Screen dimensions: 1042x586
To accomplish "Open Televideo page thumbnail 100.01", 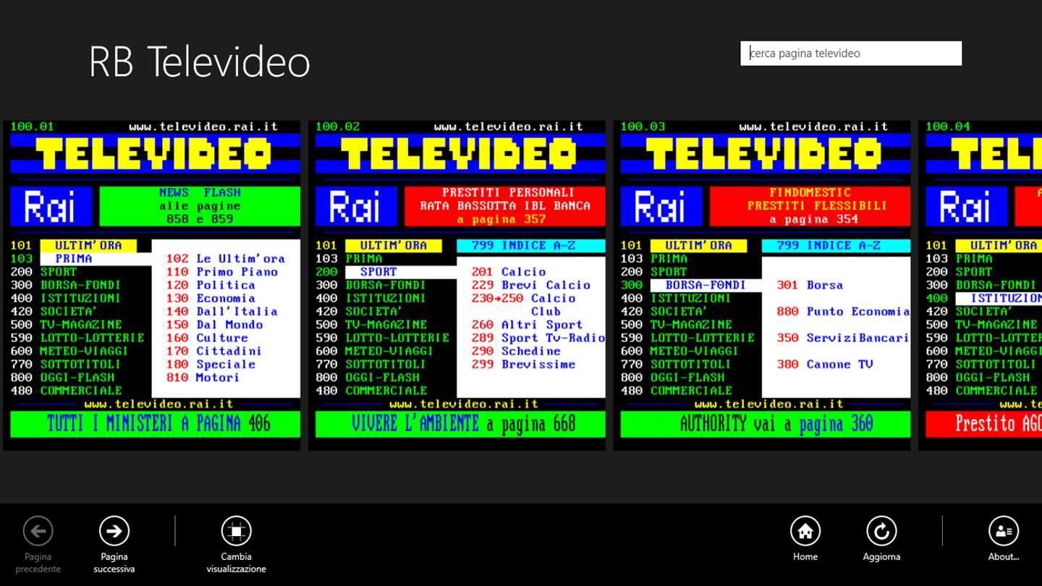I will click(x=152, y=285).
